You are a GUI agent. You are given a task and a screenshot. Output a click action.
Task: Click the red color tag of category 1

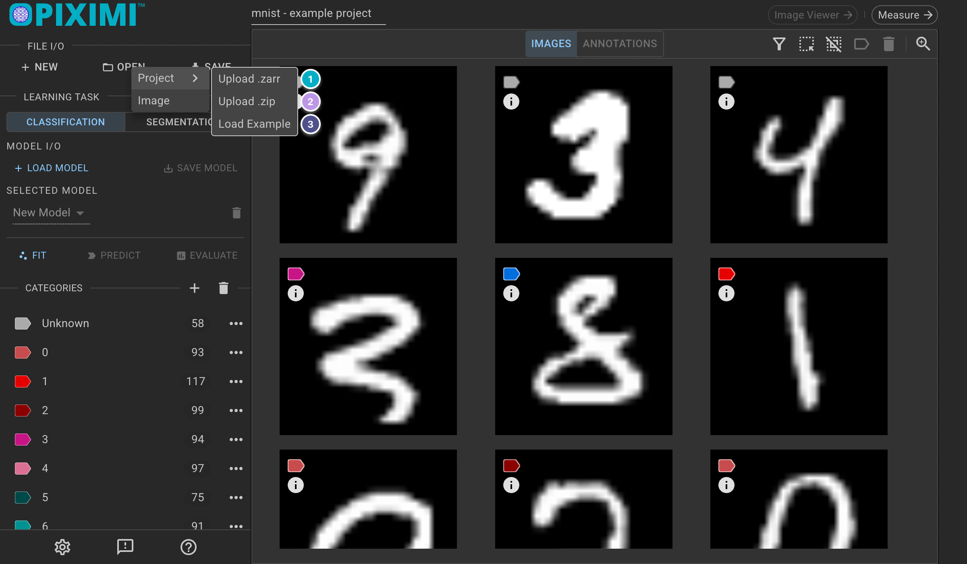point(23,382)
